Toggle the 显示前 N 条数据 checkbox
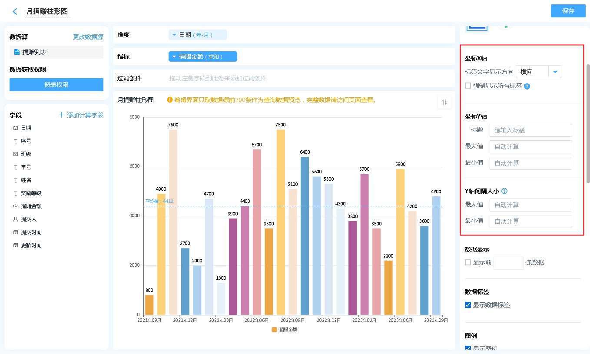590x354 pixels. tap(468, 262)
